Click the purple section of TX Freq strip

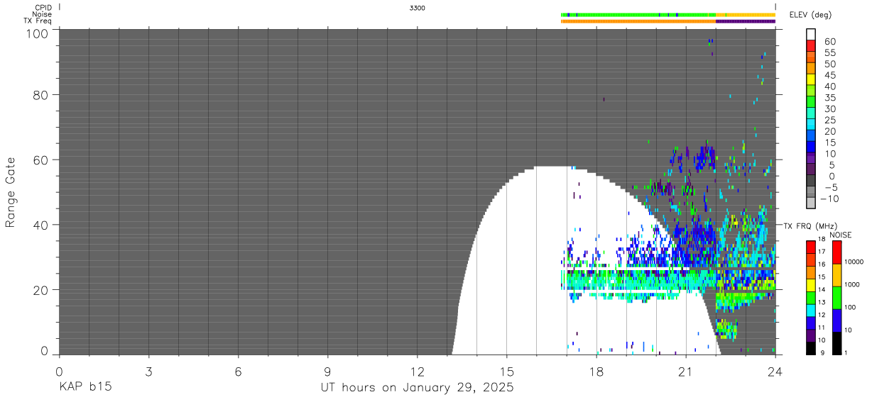coord(746,21)
